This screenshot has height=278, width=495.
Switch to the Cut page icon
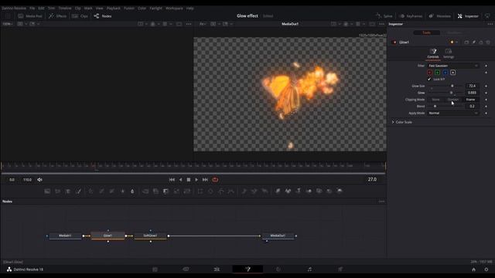pyautogui.click(x=186, y=270)
